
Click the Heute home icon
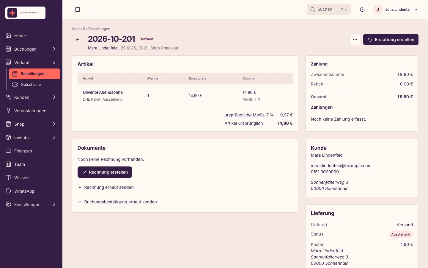(8, 35)
